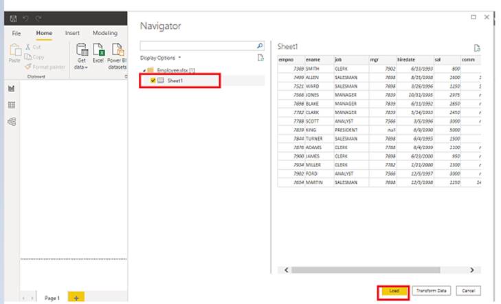This screenshot has width=501, height=304.
Task: Click the Cancel button
Action: click(x=469, y=290)
